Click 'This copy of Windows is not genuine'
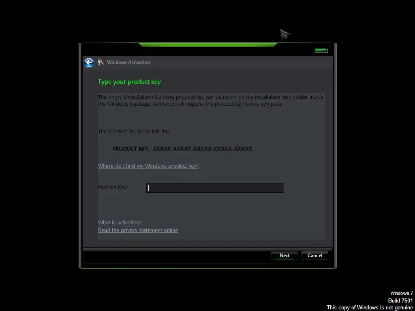 point(370,308)
